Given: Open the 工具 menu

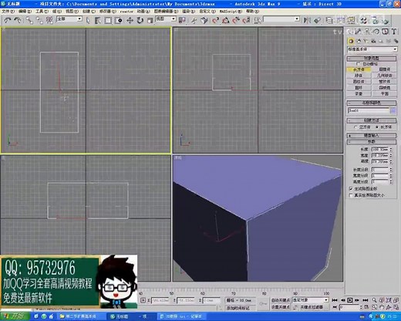Looking at the screenshot, I should pos(42,12).
